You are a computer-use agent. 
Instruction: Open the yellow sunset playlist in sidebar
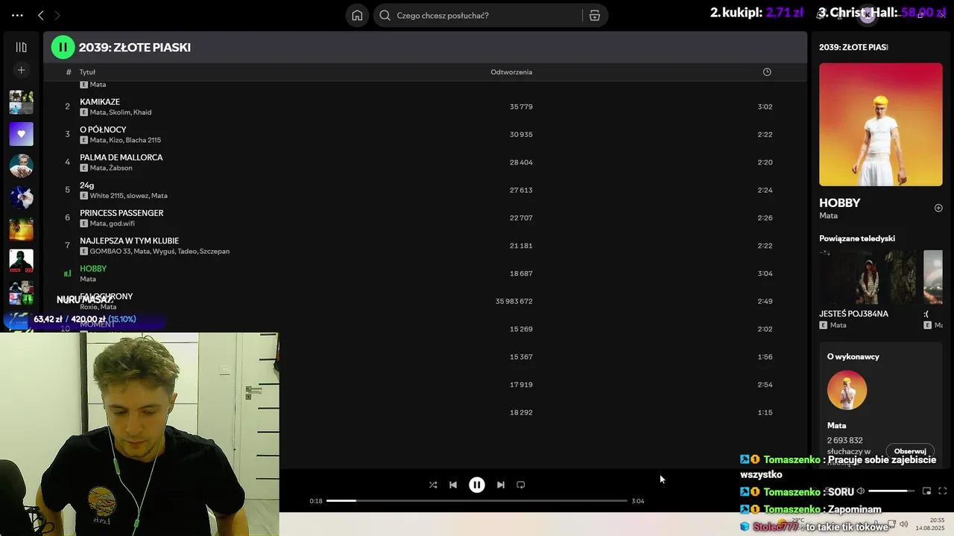(x=21, y=229)
